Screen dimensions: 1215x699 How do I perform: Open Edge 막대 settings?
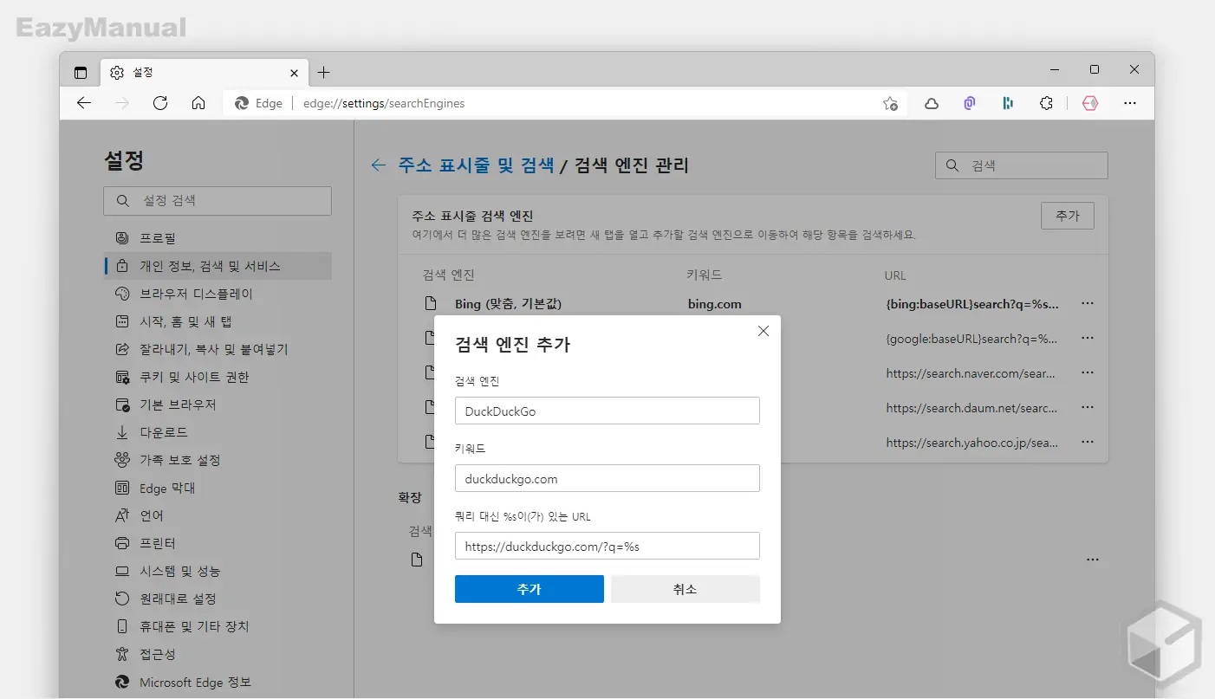tap(218, 488)
